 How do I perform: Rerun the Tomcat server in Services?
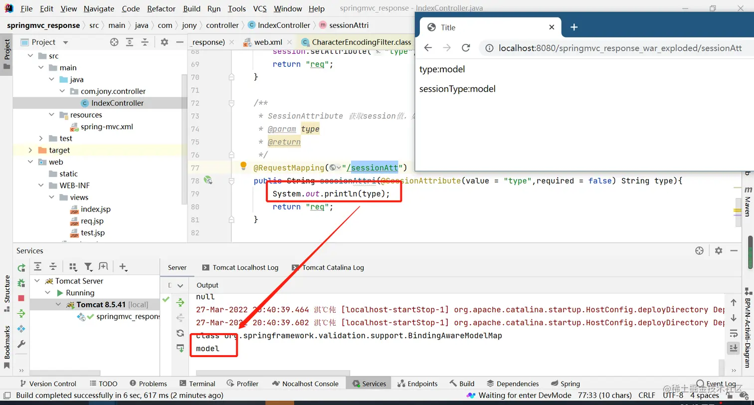click(21, 268)
